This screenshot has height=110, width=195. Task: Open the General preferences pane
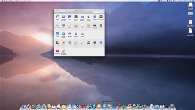[57, 17]
